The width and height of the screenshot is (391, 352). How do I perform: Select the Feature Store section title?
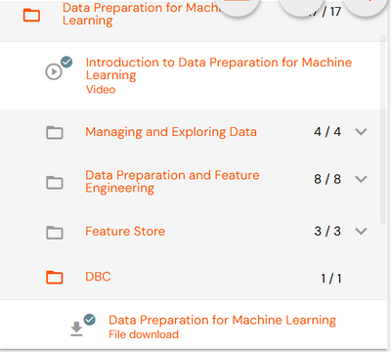[x=125, y=232]
